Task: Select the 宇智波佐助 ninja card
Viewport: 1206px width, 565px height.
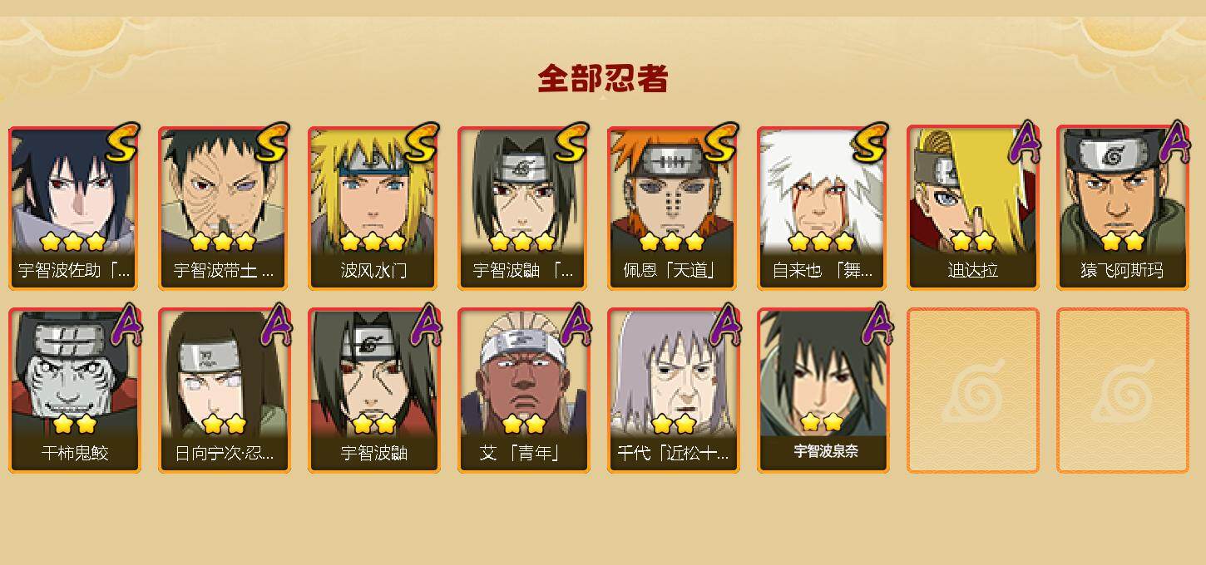Action: coord(74,208)
